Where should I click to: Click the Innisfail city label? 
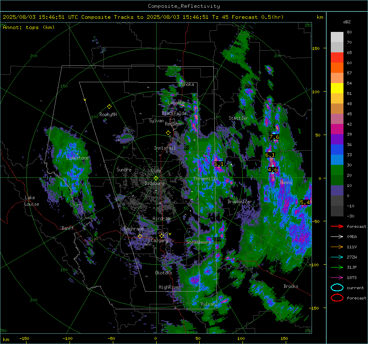pos(165,148)
